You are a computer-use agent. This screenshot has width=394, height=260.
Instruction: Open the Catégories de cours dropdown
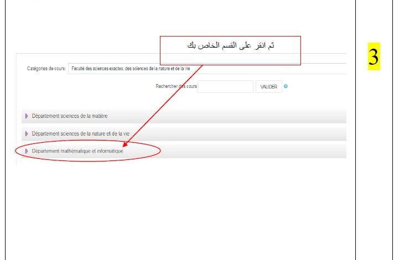208,69
